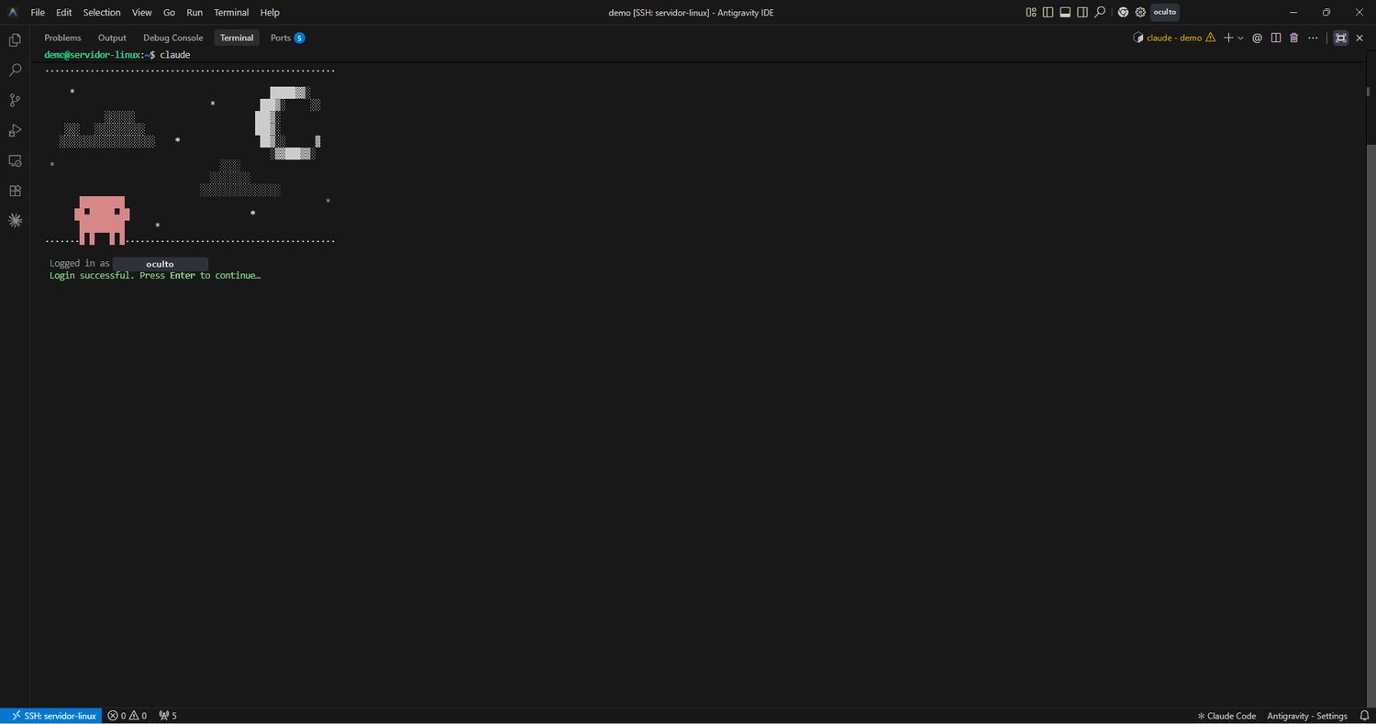Viewport: 1376px width, 724px height.
Task: Open the Source Control view
Action: 15,100
